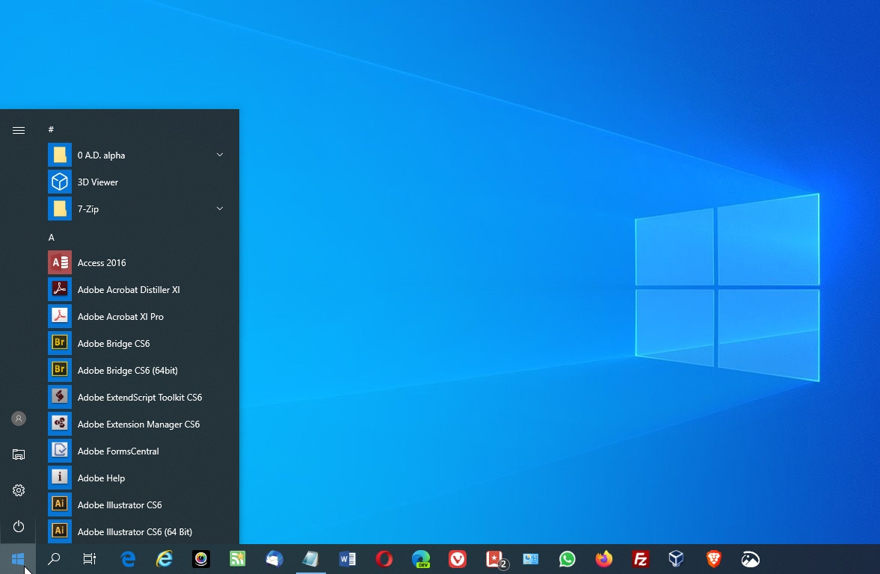This screenshot has height=574, width=880.
Task: Open Brave browser from the taskbar
Action: coord(713,559)
